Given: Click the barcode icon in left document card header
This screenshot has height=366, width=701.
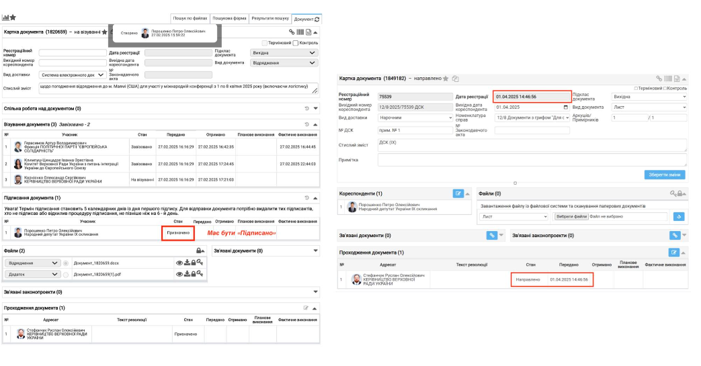Looking at the screenshot, I should coord(300,32).
